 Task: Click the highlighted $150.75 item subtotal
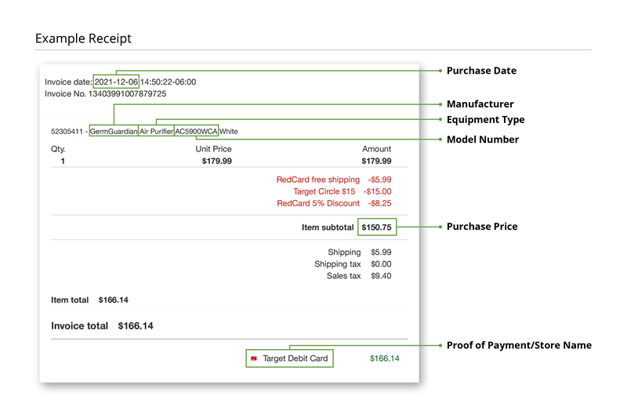tap(377, 227)
